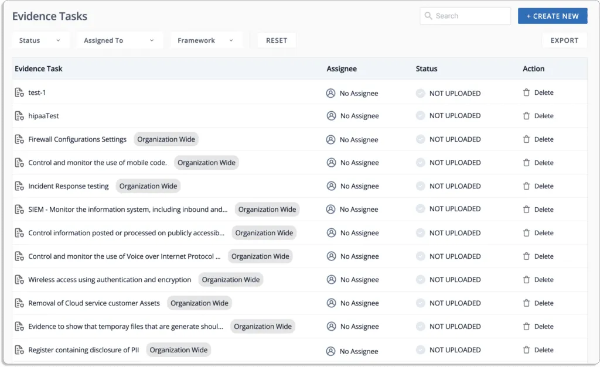The width and height of the screenshot is (600, 367).
Task: Click the Status column header
Action: (x=427, y=69)
